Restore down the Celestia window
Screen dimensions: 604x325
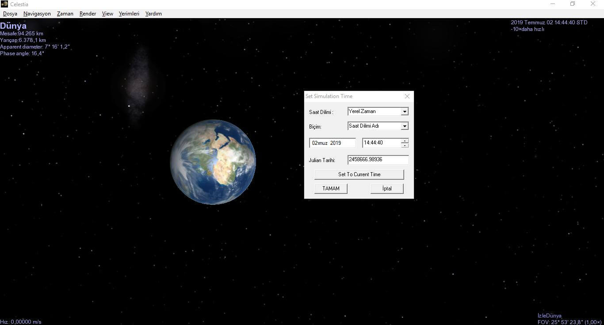(x=573, y=4)
